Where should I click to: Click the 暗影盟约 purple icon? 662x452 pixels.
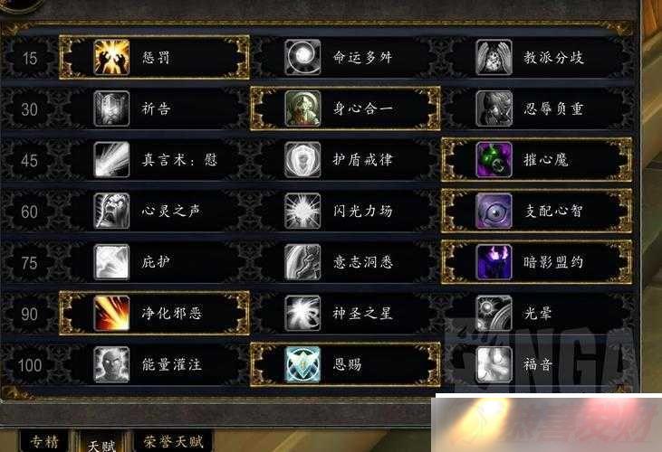[x=494, y=262]
